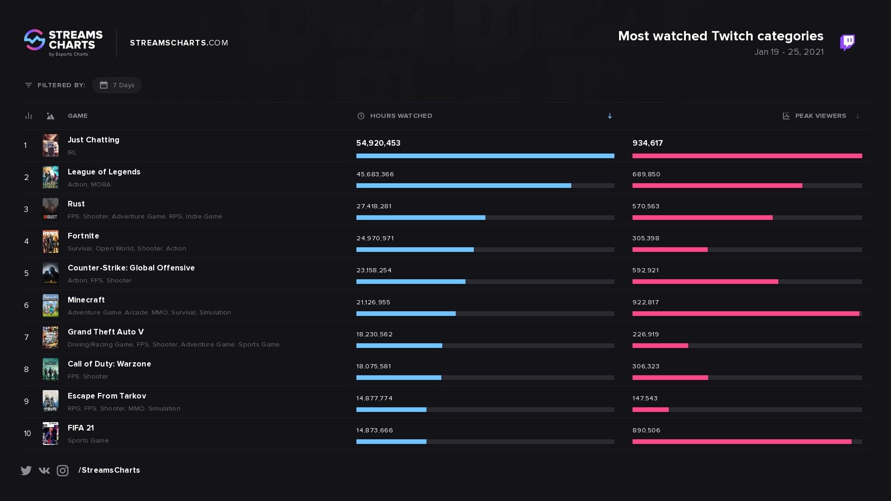
Task: Toggle the calendar date picker icon
Action: pyautogui.click(x=103, y=84)
